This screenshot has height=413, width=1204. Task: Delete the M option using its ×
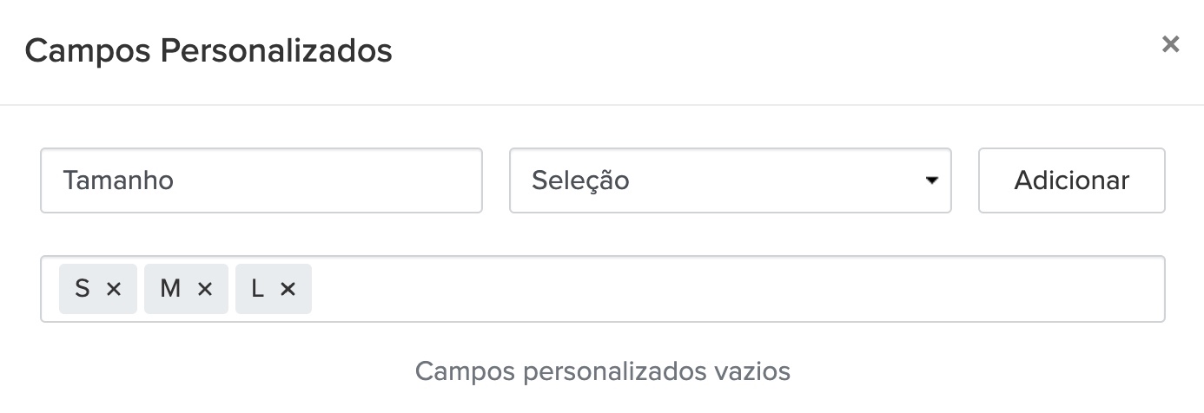(205, 290)
